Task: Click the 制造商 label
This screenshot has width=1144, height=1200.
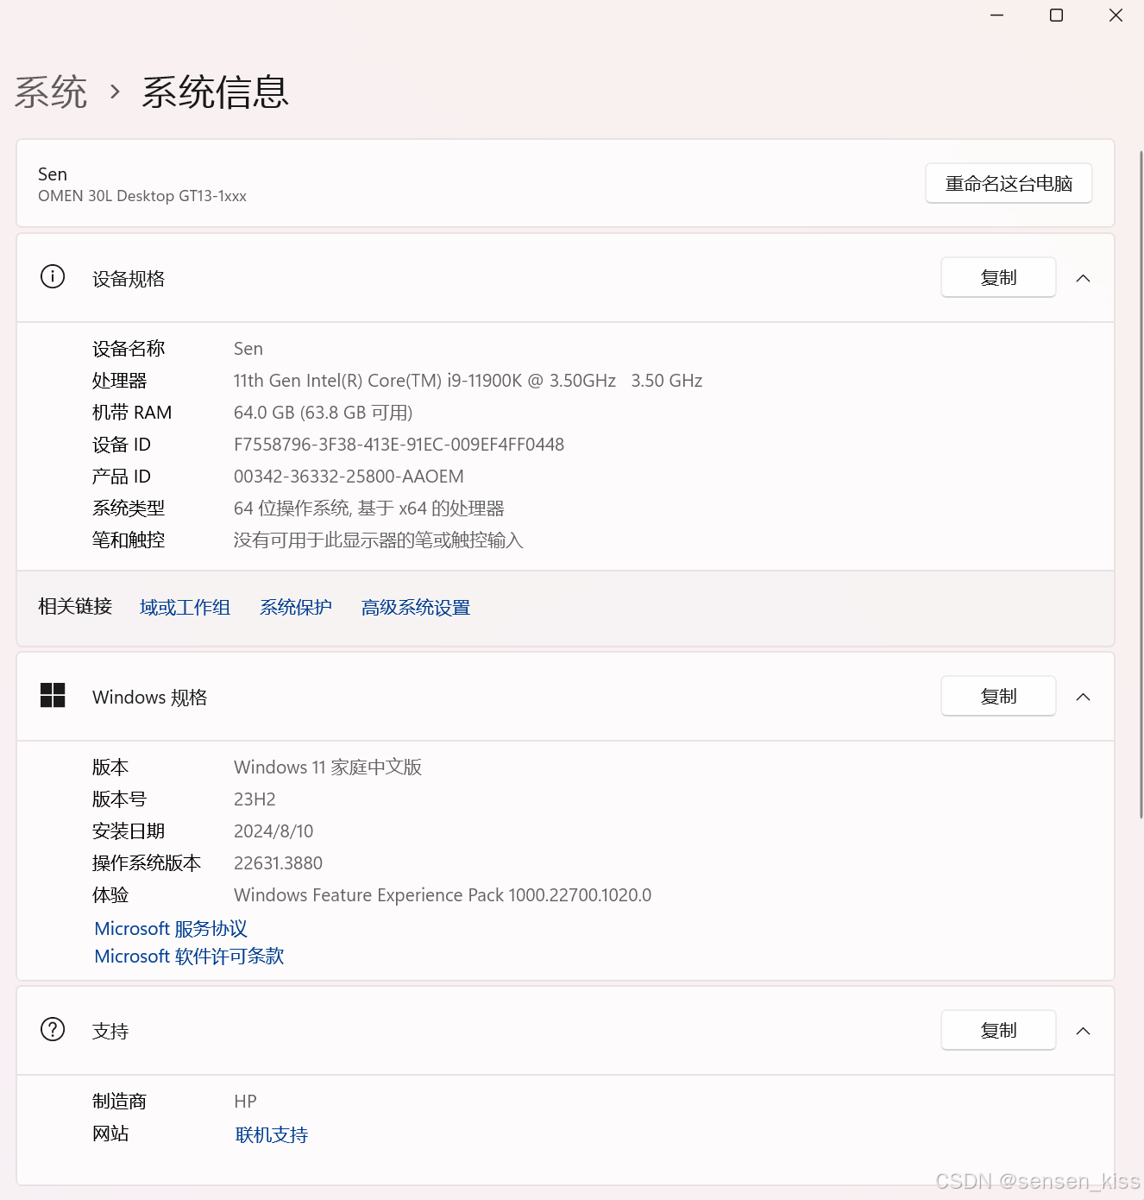Action: 119,1102
